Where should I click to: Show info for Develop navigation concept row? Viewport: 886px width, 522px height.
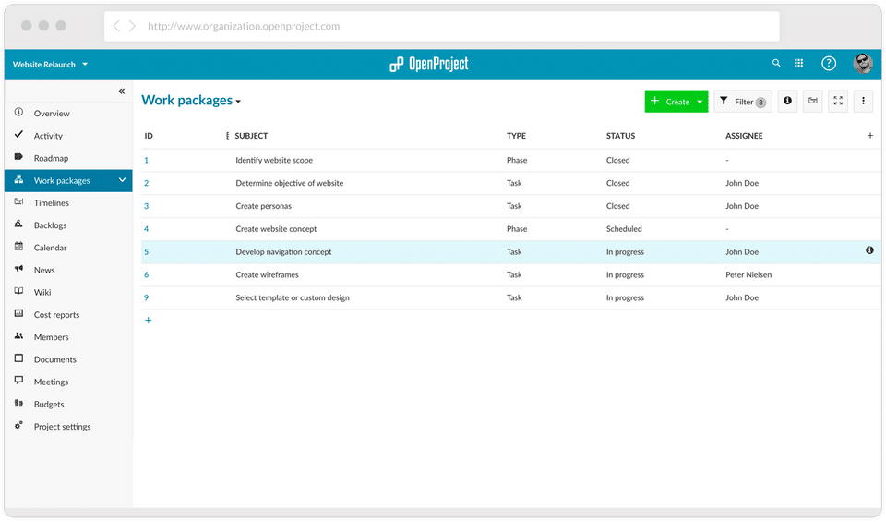tap(869, 250)
